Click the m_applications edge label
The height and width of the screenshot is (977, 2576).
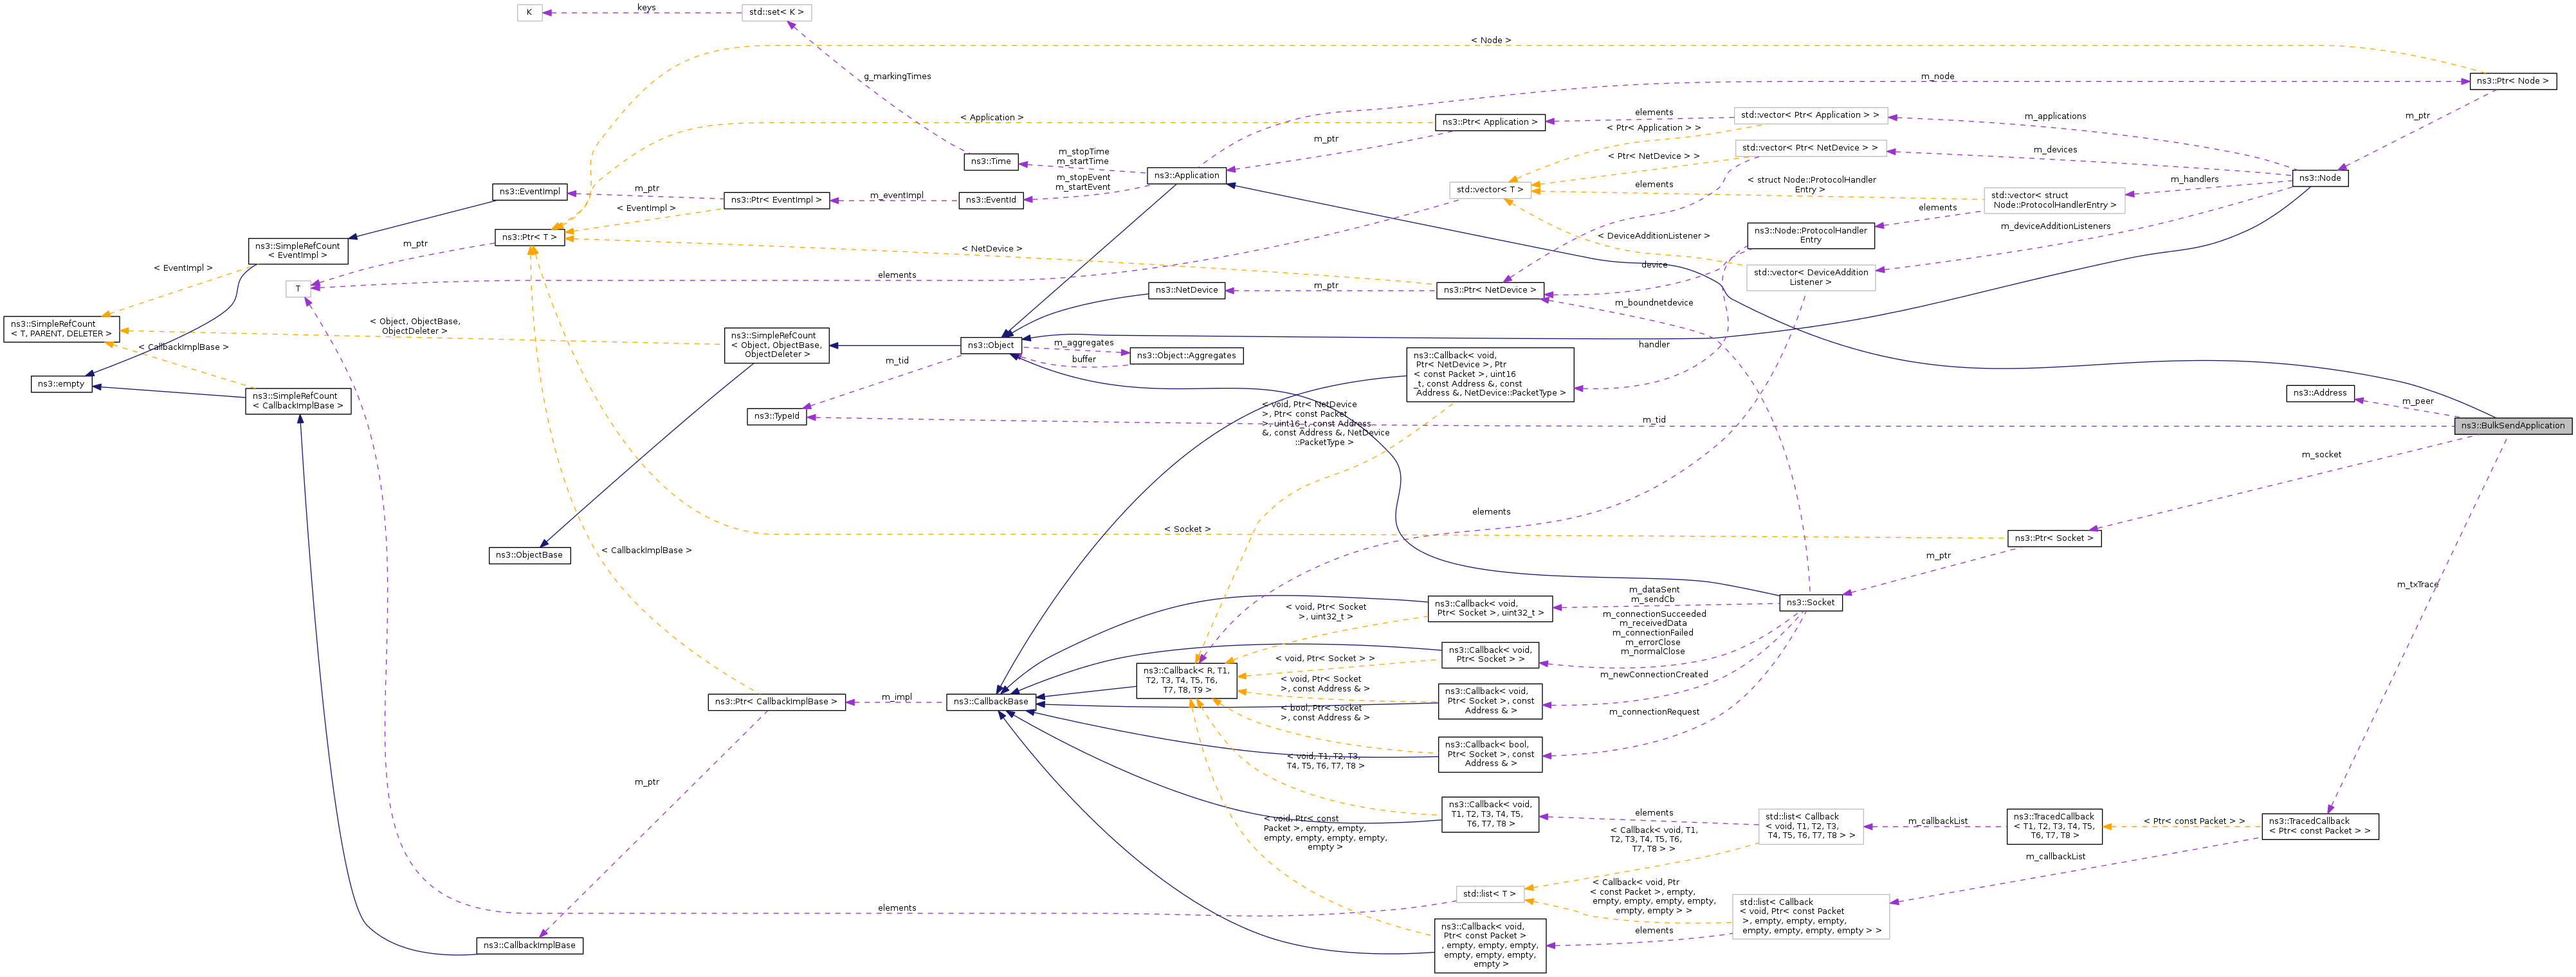click(2055, 116)
